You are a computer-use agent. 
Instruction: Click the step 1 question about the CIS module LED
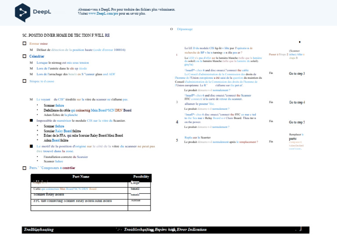(219, 50)
